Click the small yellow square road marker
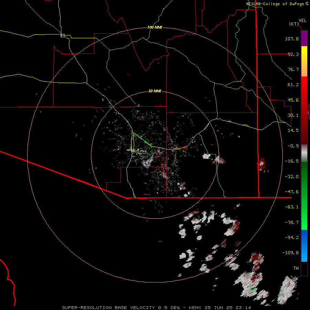The height and width of the screenshot is (310, 310). [62, 35]
